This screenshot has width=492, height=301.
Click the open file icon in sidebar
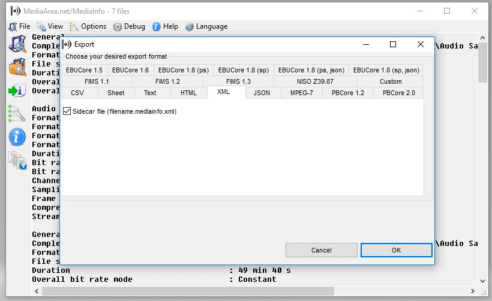pos(17,44)
